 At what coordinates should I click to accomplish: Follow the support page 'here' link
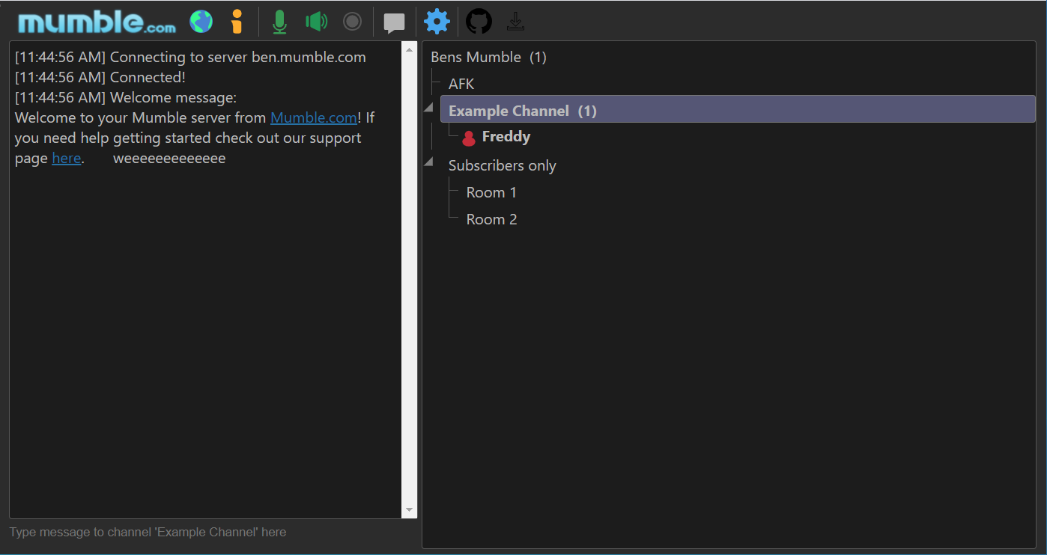click(x=67, y=158)
